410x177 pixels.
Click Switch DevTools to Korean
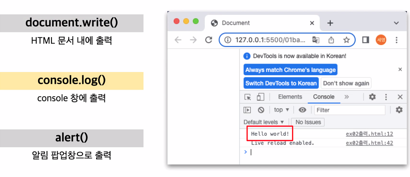[281, 84]
